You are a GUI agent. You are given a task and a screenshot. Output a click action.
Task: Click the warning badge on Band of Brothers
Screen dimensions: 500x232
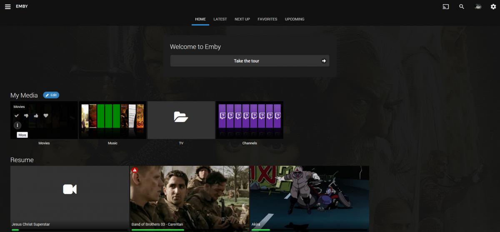click(x=135, y=170)
